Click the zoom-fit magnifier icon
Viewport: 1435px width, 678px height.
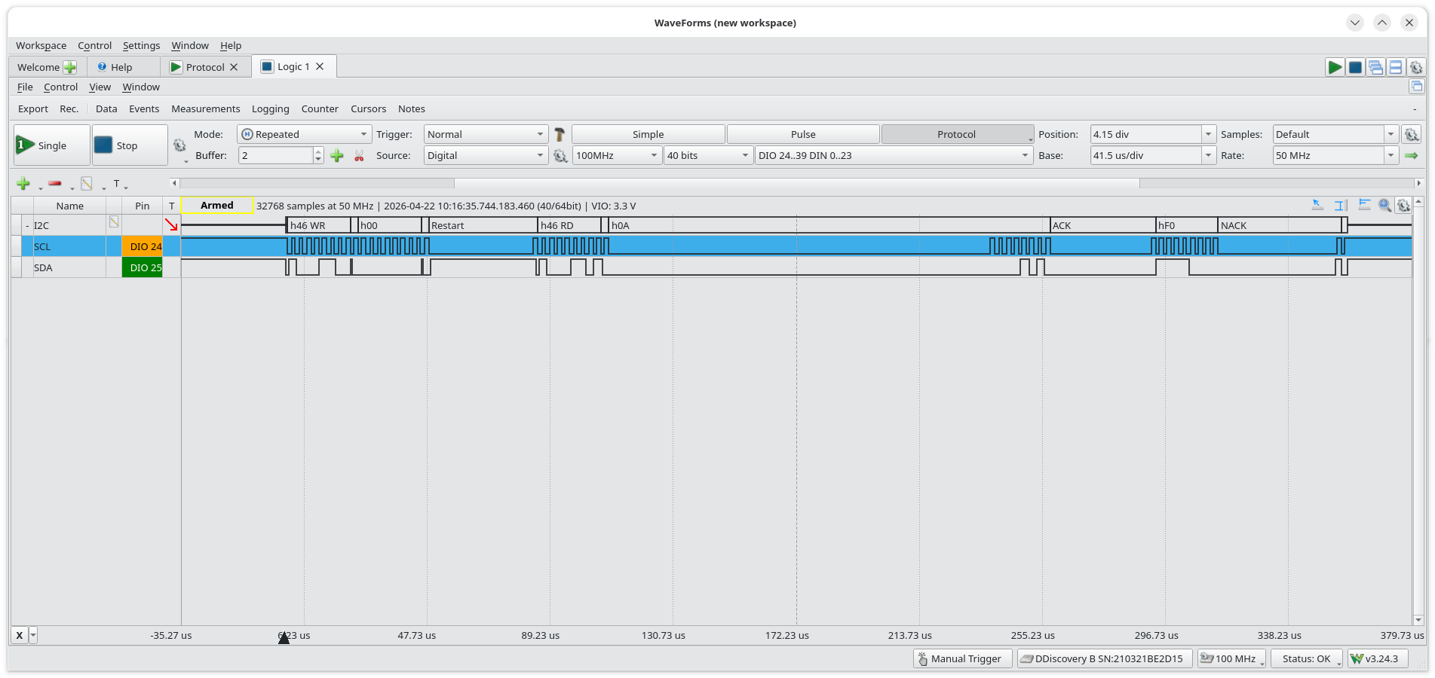coord(1384,205)
